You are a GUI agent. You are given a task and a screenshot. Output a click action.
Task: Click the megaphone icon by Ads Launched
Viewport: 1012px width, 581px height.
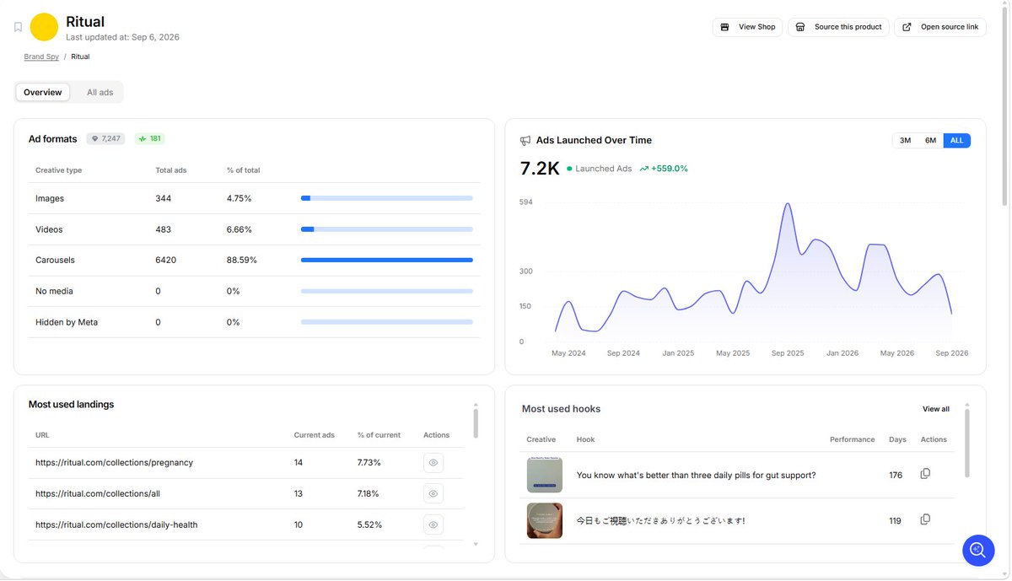point(525,141)
